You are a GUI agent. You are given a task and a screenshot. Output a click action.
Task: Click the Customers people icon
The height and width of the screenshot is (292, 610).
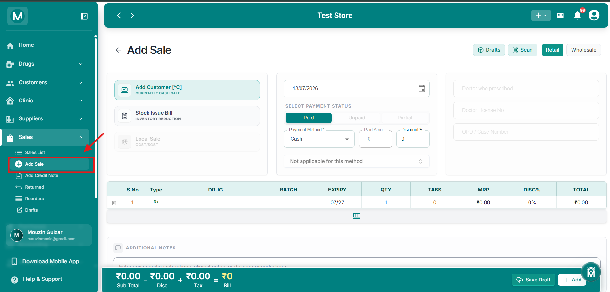(x=10, y=83)
